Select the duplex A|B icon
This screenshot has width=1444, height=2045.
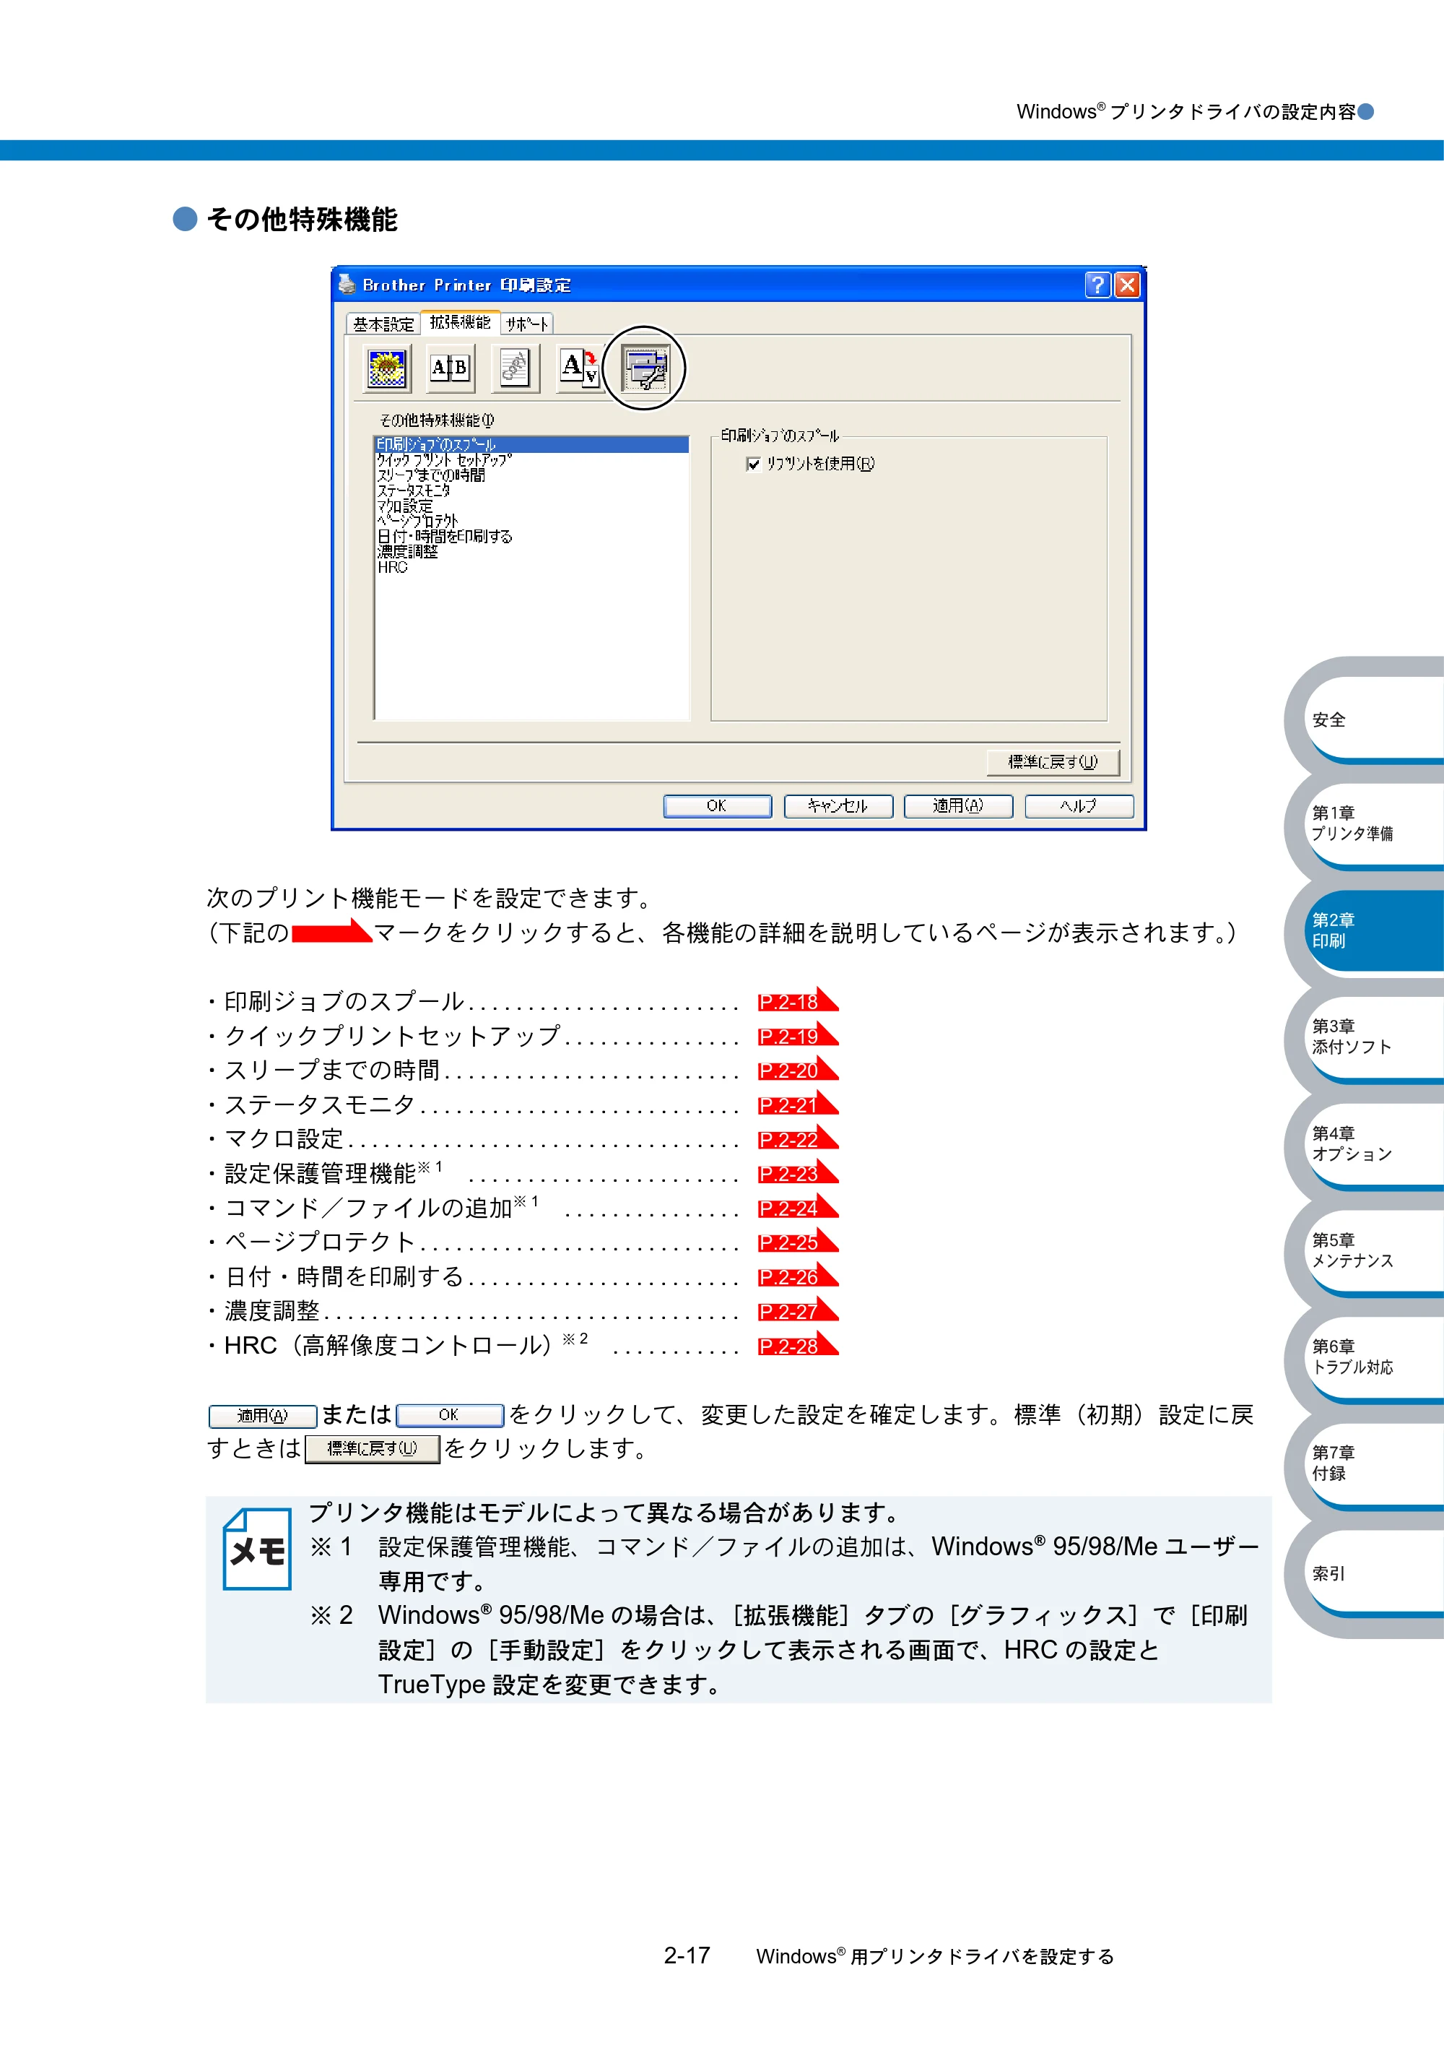451,368
